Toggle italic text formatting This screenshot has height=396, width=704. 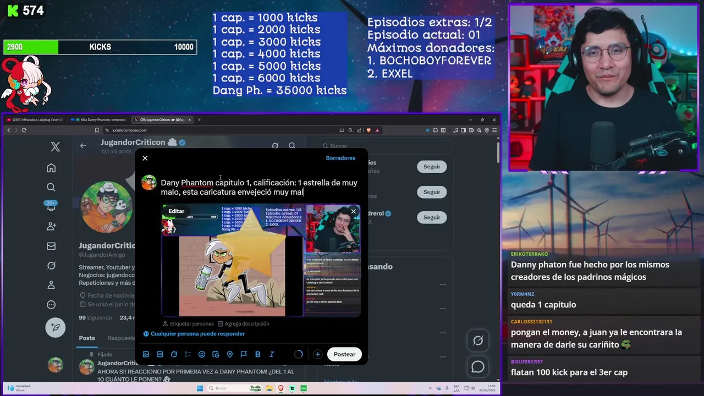pos(272,355)
